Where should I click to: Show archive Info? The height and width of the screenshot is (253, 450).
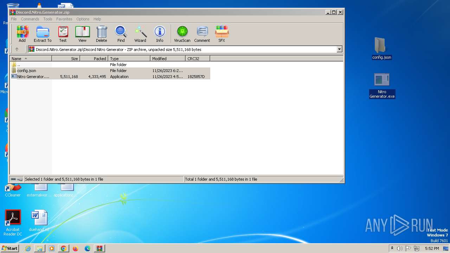[160, 34]
